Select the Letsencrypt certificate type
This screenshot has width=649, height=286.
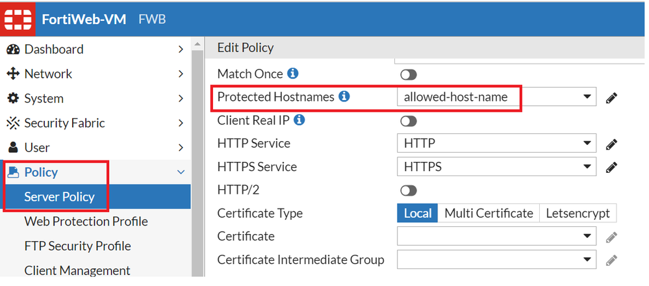[578, 213]
